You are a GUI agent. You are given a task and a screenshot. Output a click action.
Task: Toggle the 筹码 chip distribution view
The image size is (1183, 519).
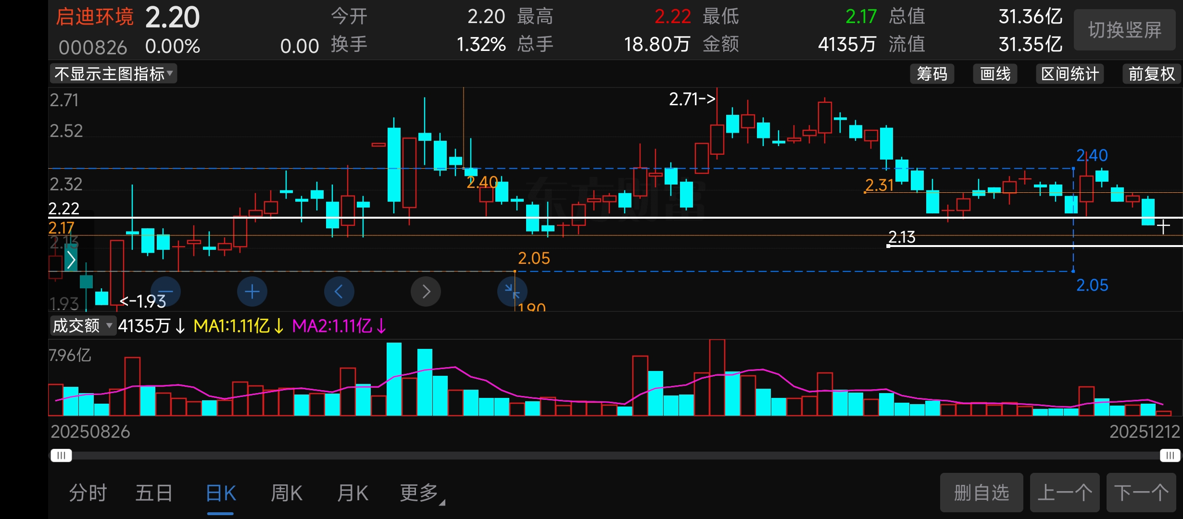point(931,74)
